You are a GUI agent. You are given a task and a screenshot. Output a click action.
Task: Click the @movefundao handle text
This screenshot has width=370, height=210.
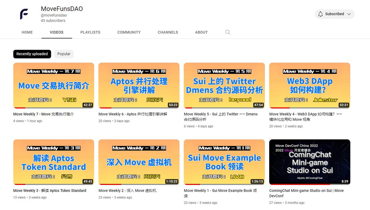click(54, 15)
